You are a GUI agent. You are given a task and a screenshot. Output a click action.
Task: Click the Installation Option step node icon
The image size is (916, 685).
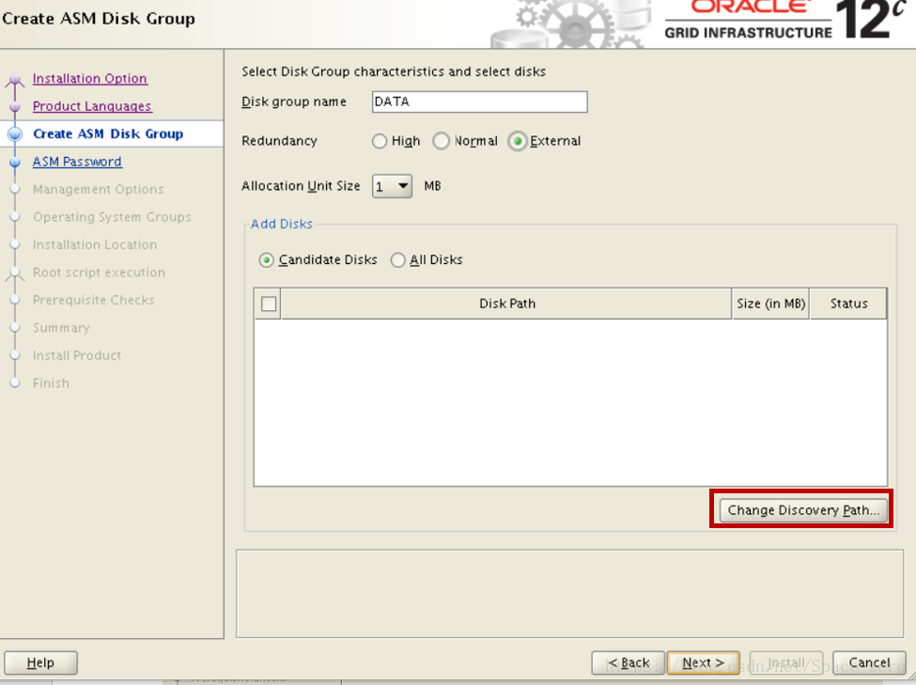tap(15, 80)
